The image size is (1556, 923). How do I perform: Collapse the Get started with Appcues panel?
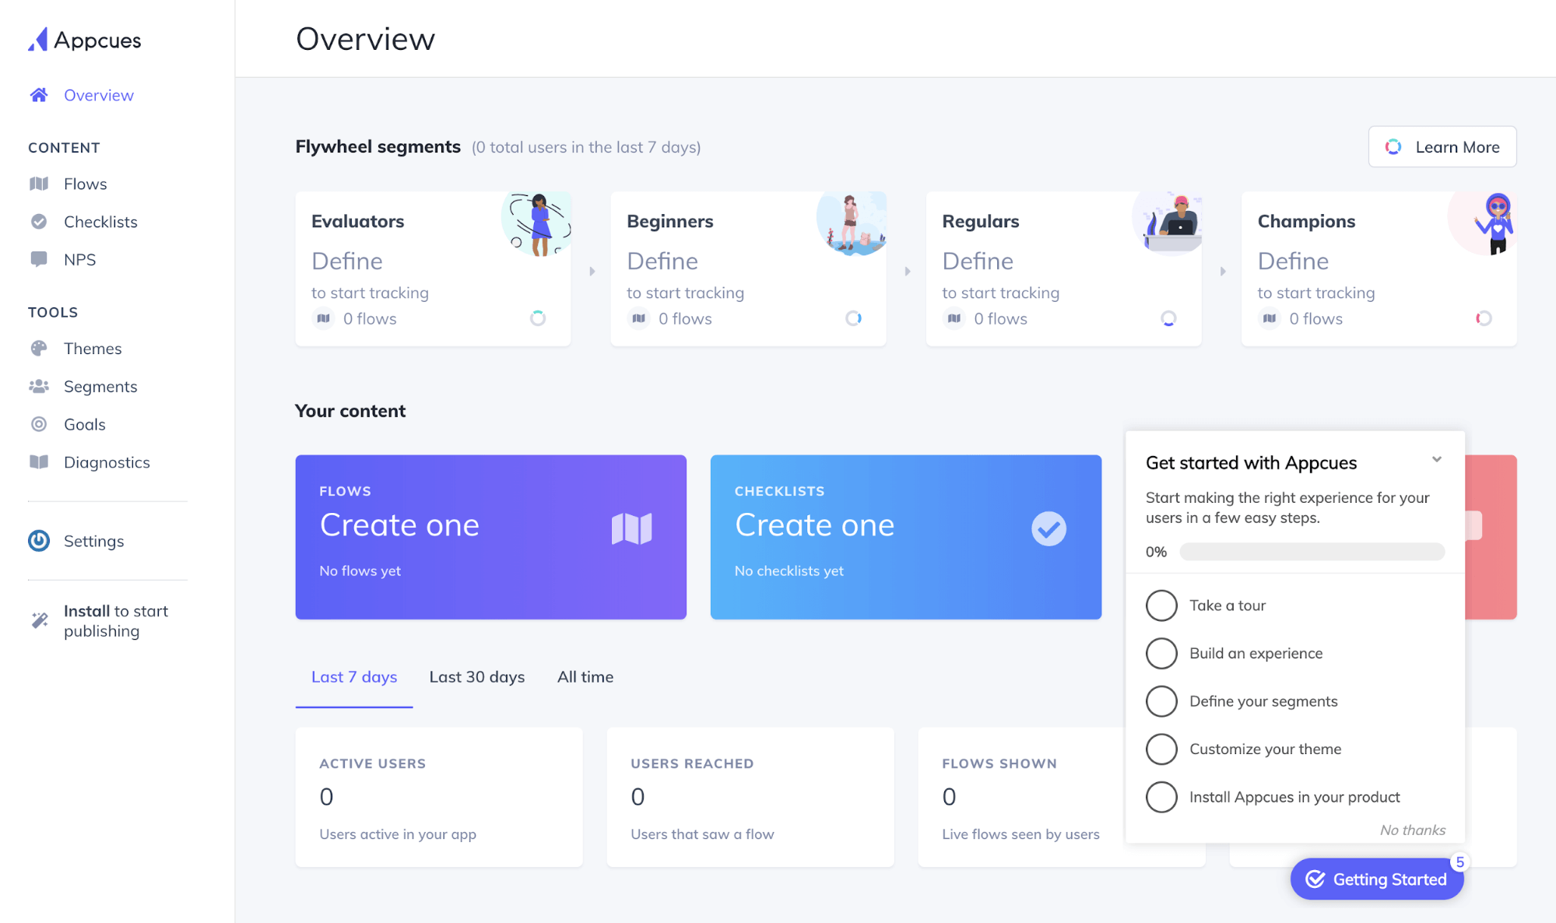(x=1437, y=460)
